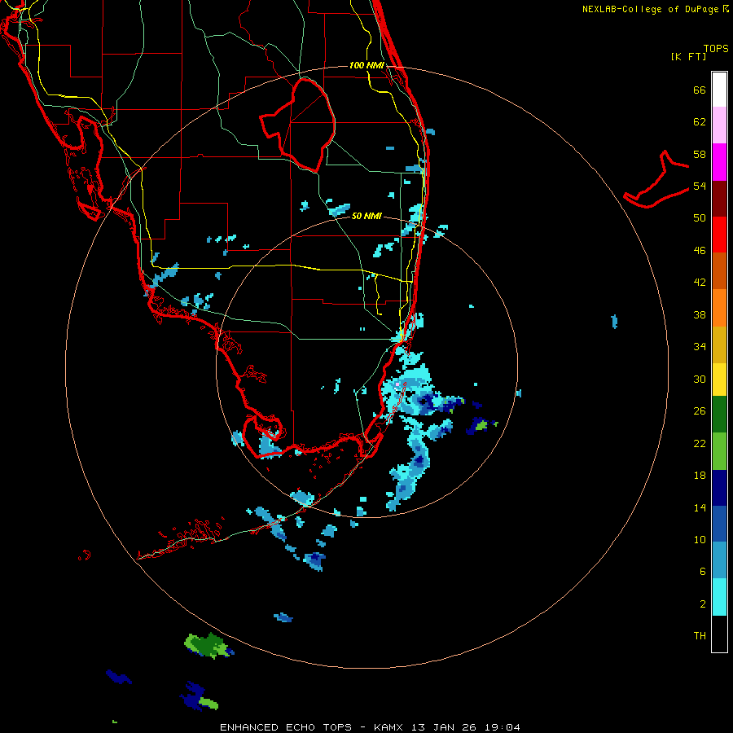Select the dark green legend swatch
The image size is (733, 733).
click(719, 415)
